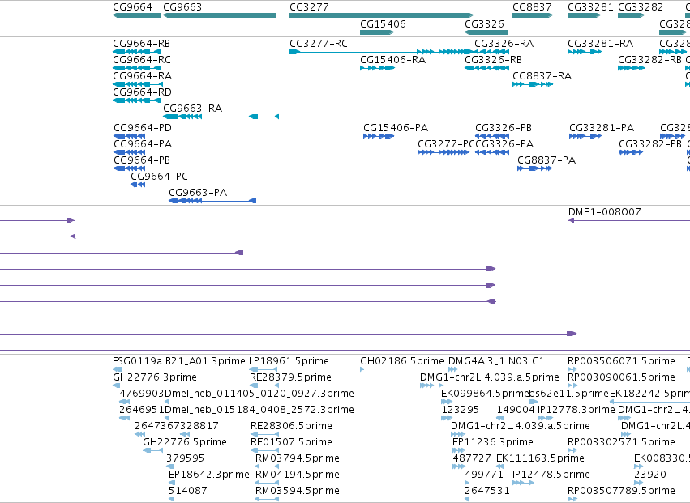Screen dimensions: 690x503
Task: Select EST GH22776.5prime
Action: 184,442
